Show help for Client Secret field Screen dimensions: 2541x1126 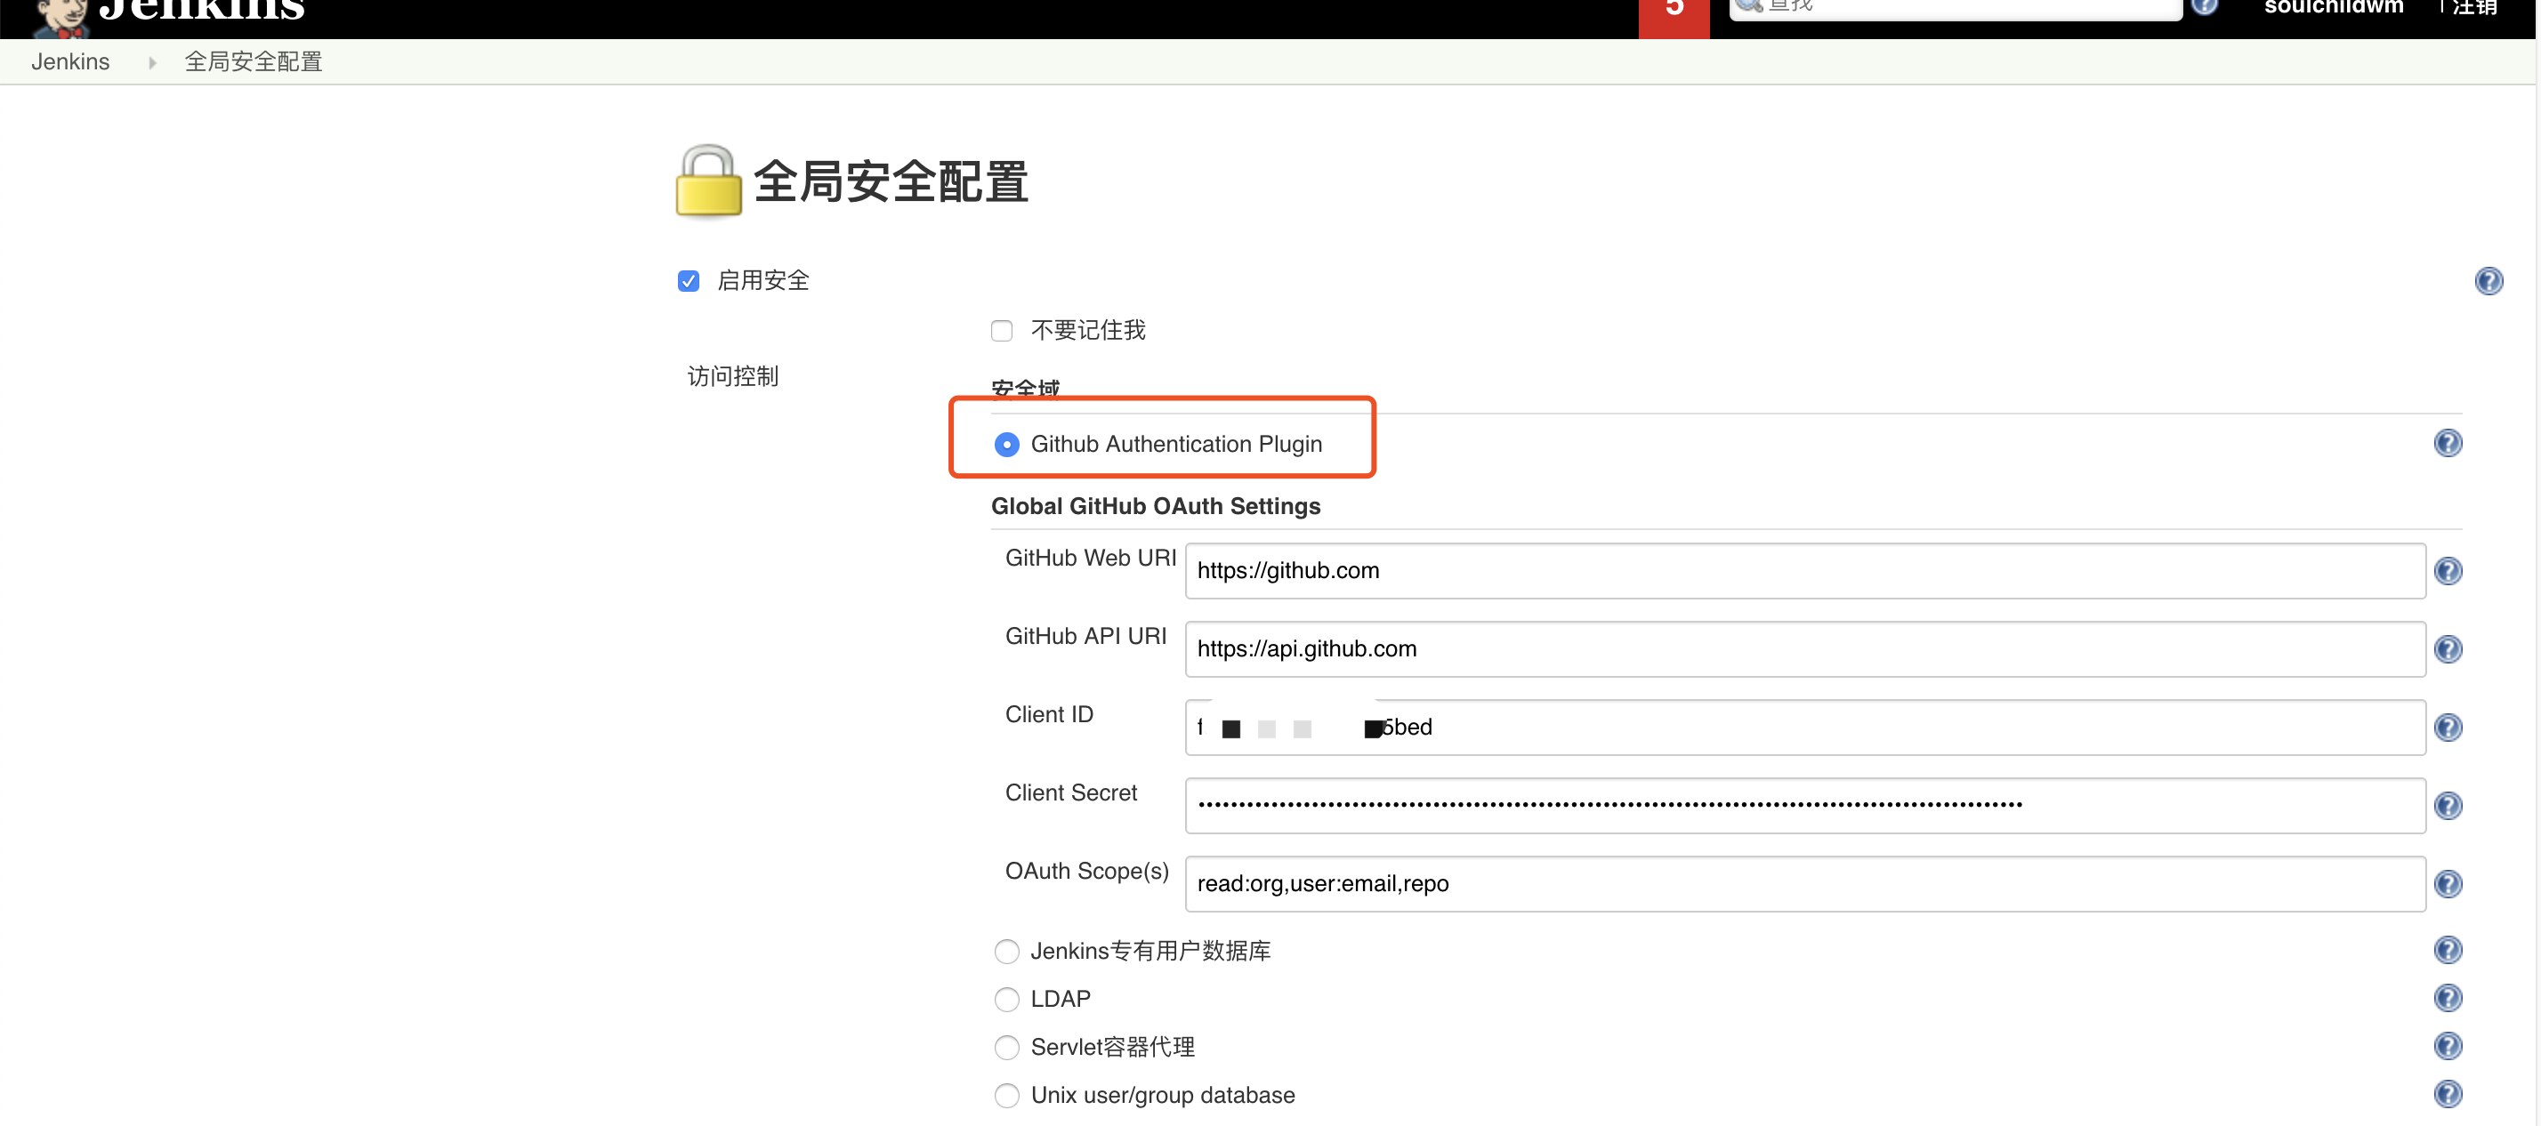[2448, 806]
